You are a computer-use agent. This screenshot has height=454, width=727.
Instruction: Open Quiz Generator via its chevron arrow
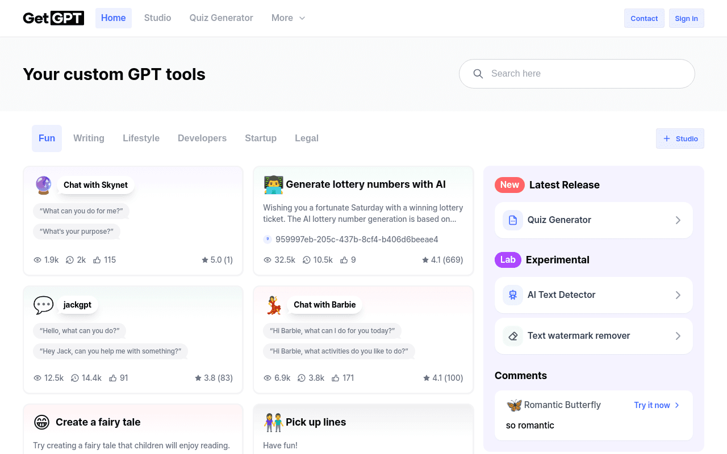[x=678, y=220]
